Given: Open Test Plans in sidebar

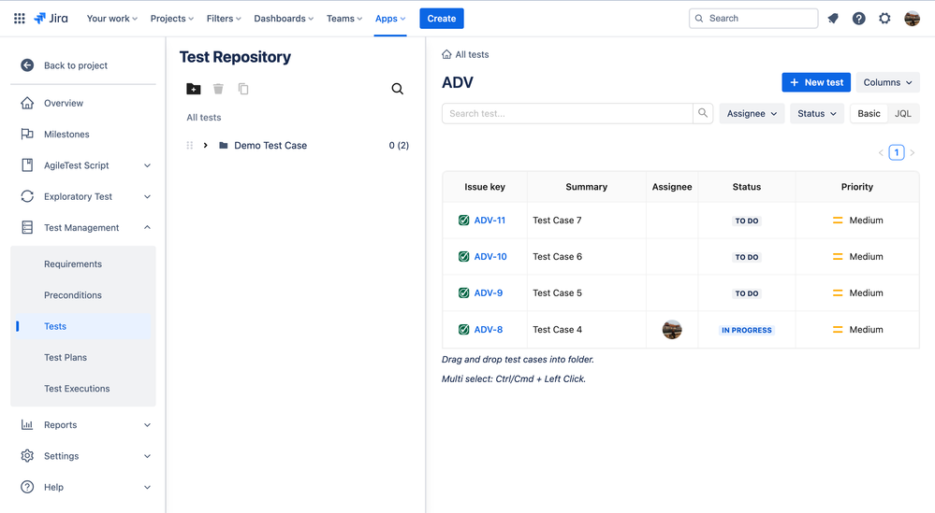Looking at the screenshot, I should (x=66, y=357).
